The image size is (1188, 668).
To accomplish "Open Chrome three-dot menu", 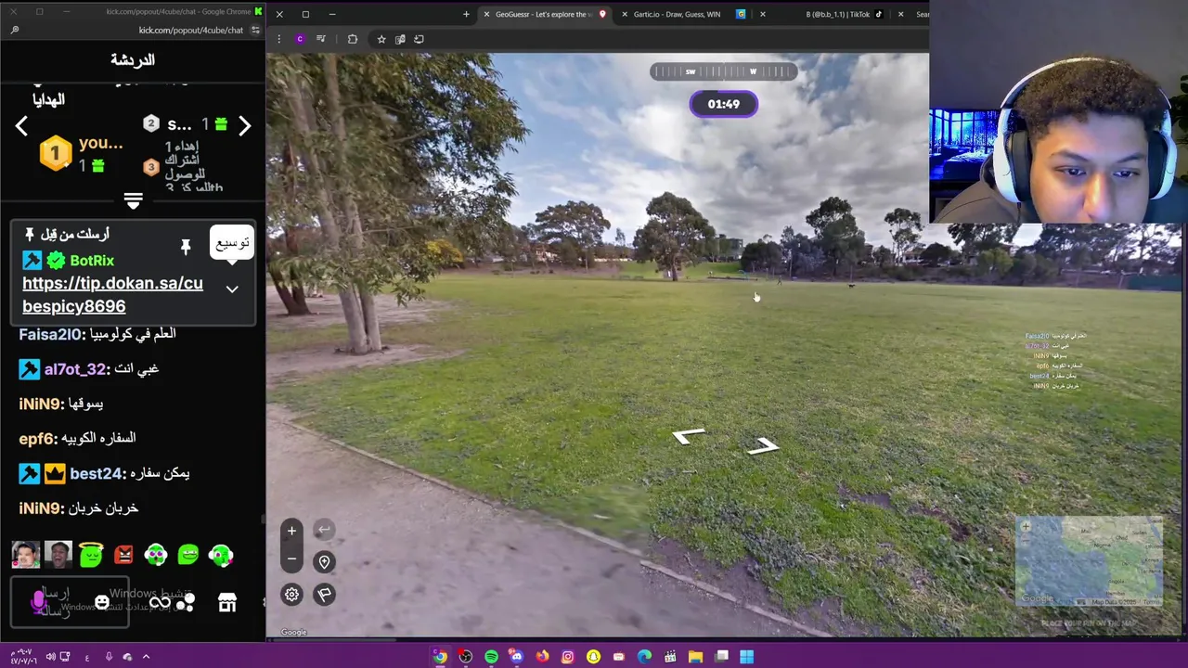I will tap(279, 39).
